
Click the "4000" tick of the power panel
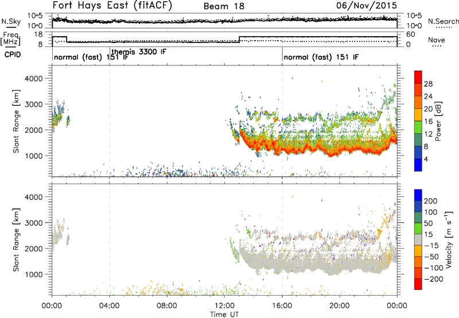pyautogui.click(x=33, y=79)
